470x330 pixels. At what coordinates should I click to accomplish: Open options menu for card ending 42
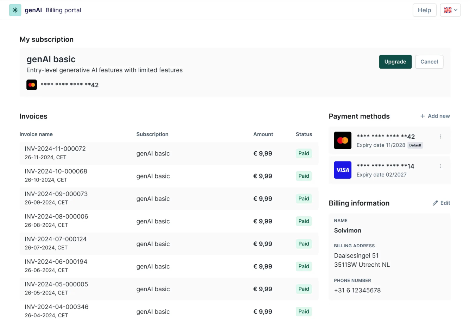pyautogui.click(x=440, y=137)
